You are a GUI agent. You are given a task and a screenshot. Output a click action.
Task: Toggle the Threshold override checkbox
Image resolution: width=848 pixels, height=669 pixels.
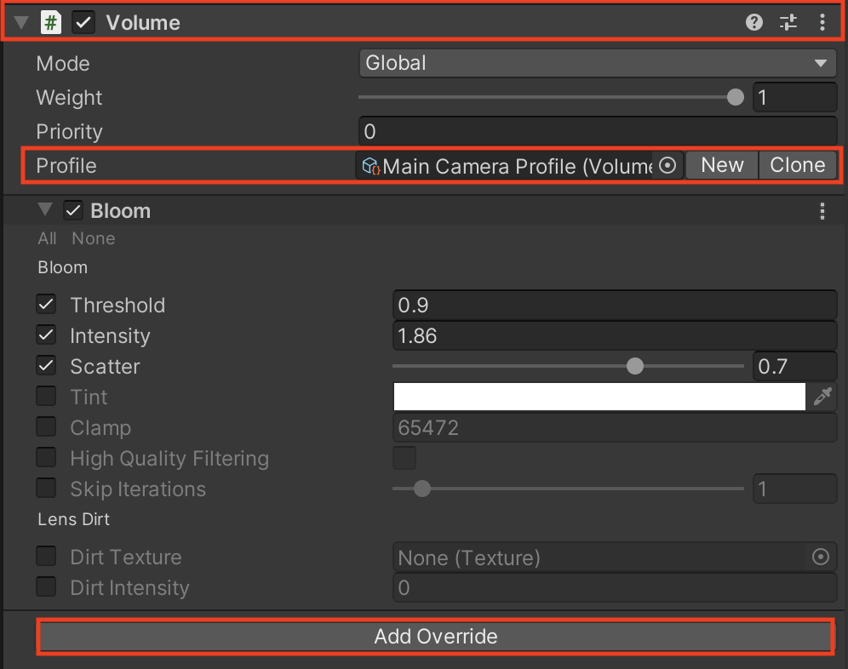[x=47, y=305]
